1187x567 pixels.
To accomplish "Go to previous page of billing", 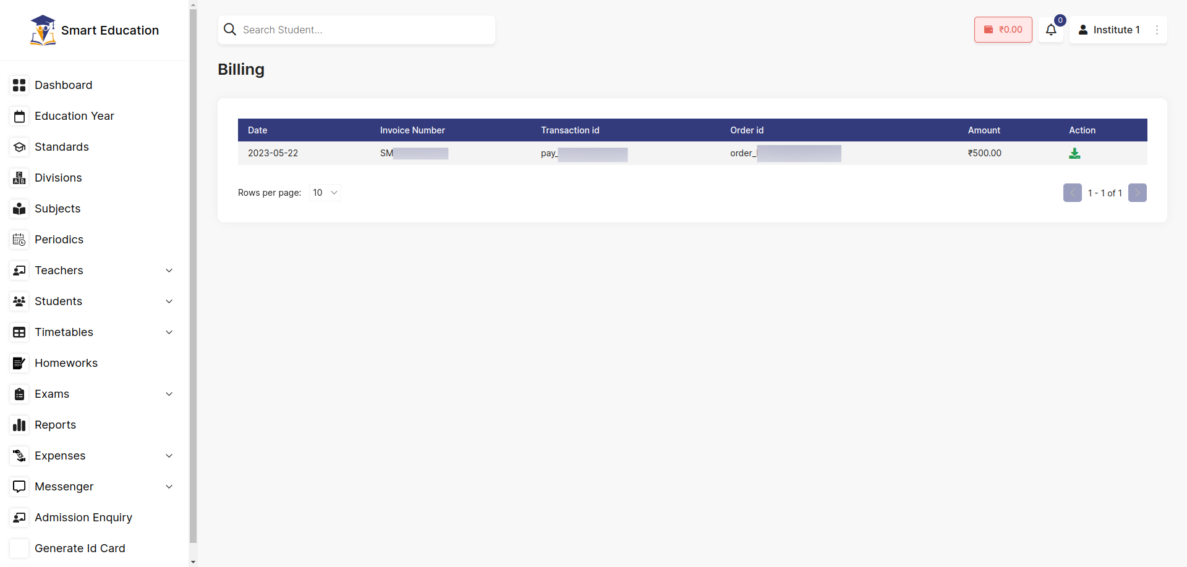I will [x=1073, y=193].
